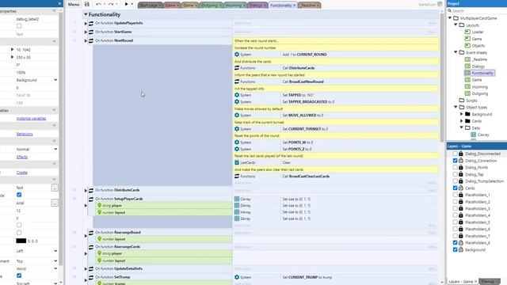Click the black color swatch in Properties

point(21,241)
